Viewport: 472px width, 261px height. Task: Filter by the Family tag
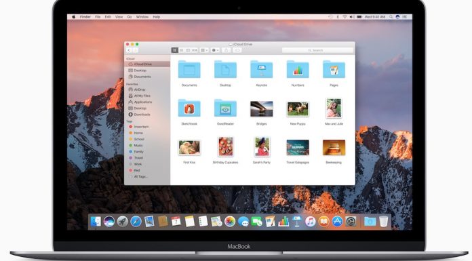coord(147,152)
